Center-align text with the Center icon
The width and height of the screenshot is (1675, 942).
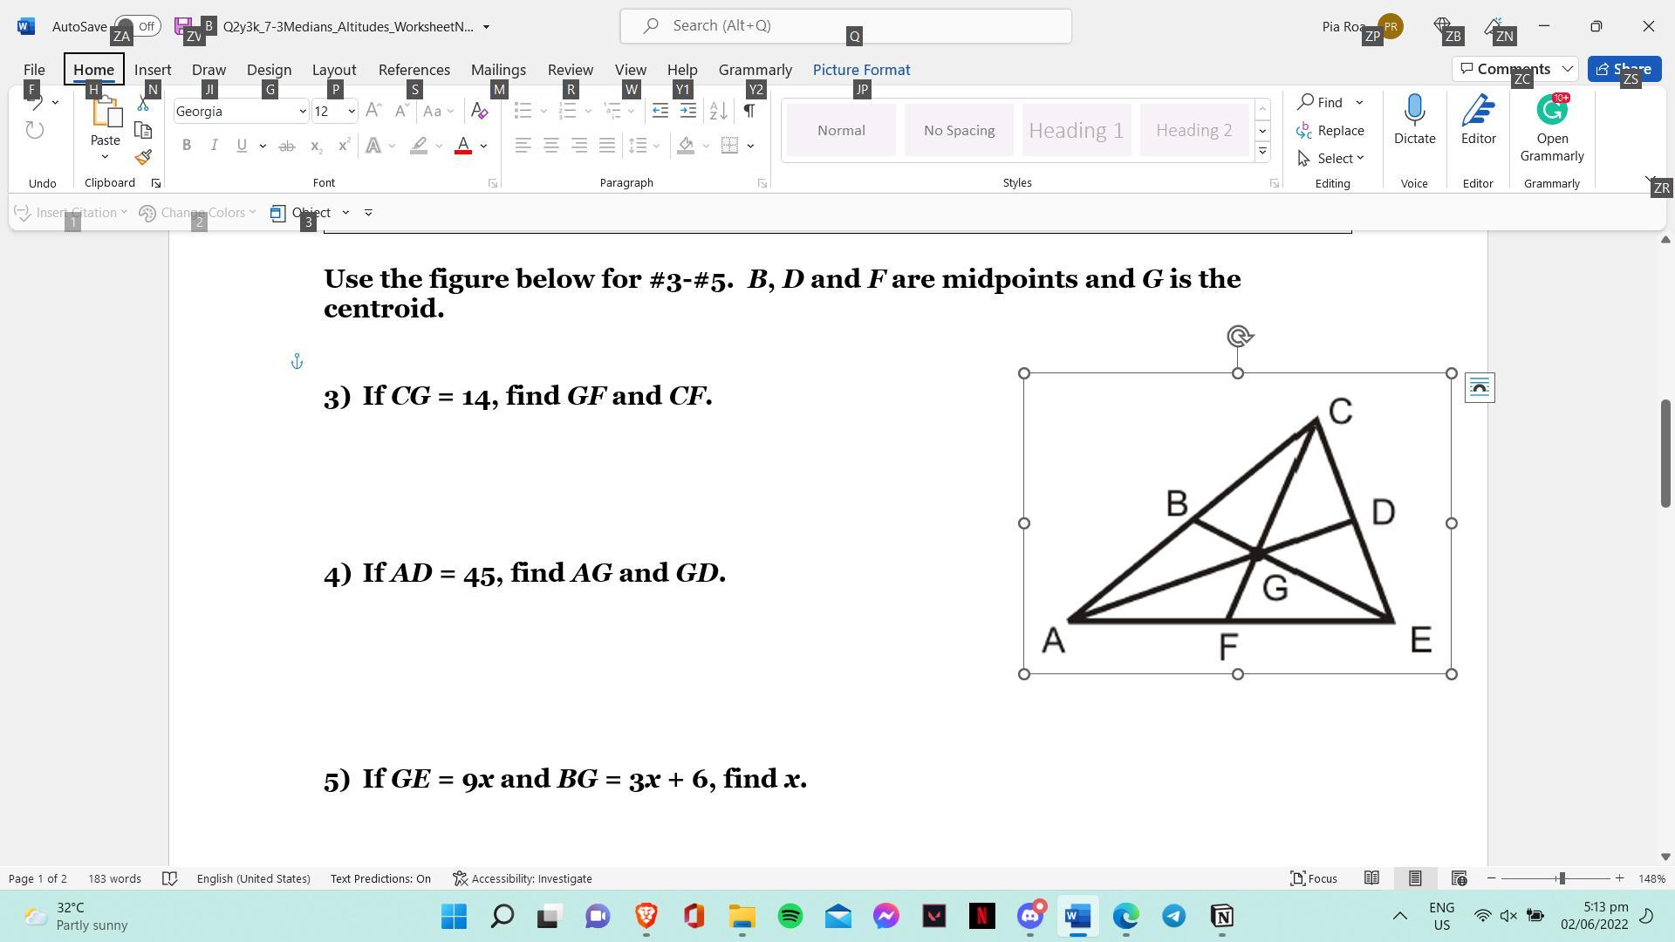(x=550, y=146)
